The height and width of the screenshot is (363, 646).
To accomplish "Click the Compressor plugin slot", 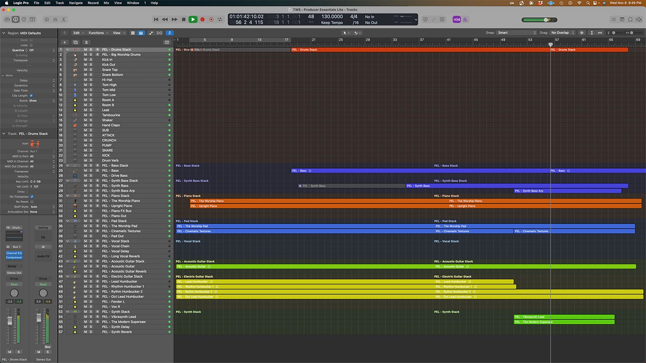I will 14,257.
